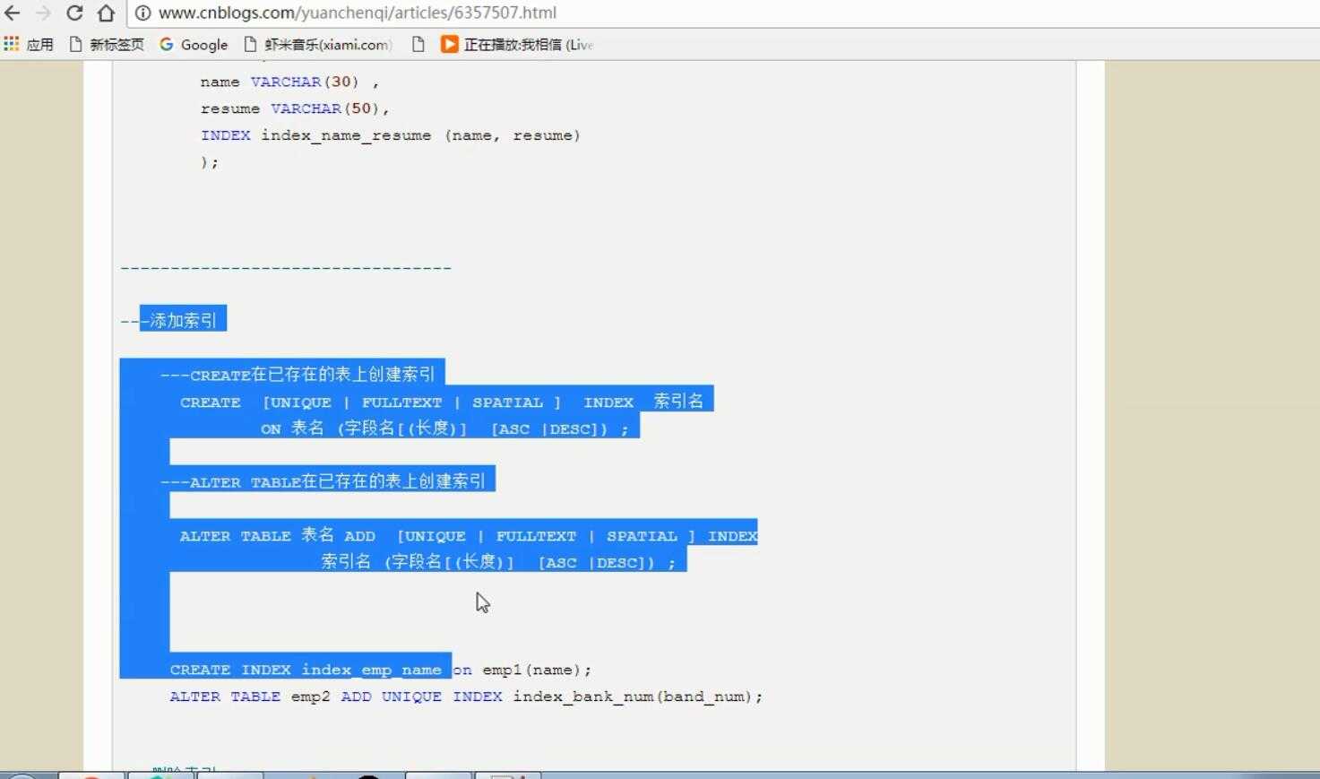Go back with the browser back arrow
Viewport: 1320px width, 779px height.
tap(13, 13)
